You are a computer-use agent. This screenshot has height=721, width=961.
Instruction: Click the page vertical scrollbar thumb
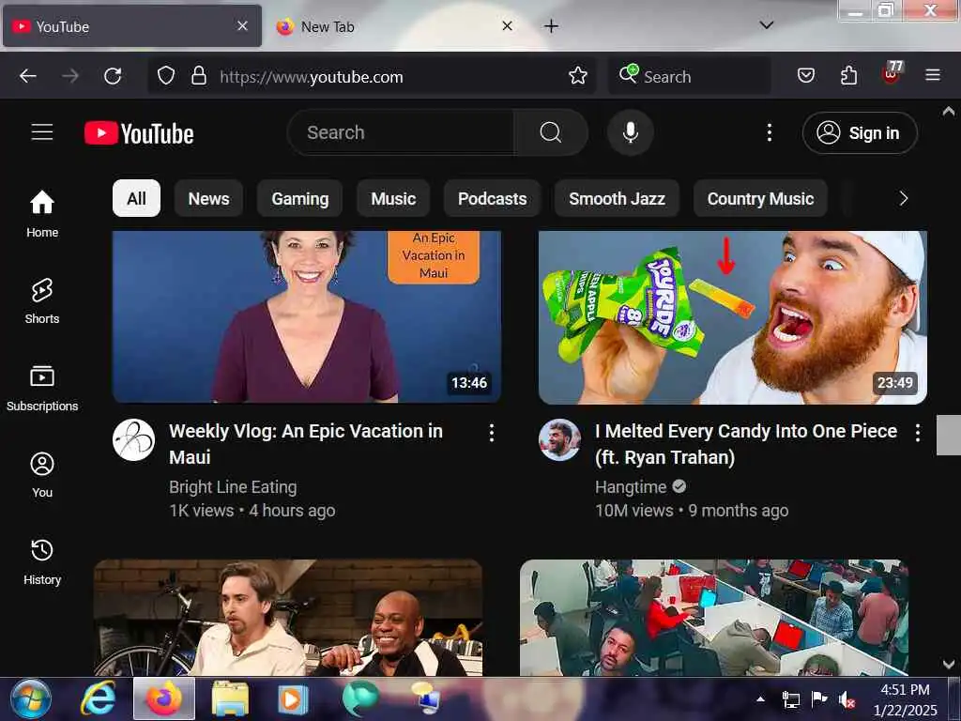coord(949,435)
